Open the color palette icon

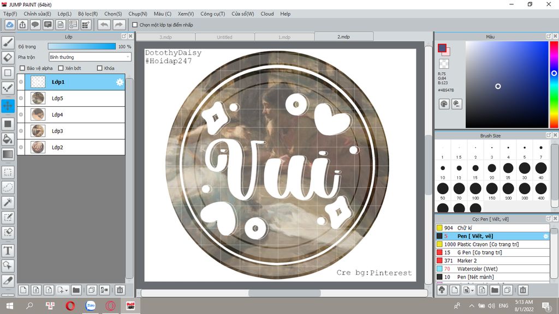click(x=444, y=104)
